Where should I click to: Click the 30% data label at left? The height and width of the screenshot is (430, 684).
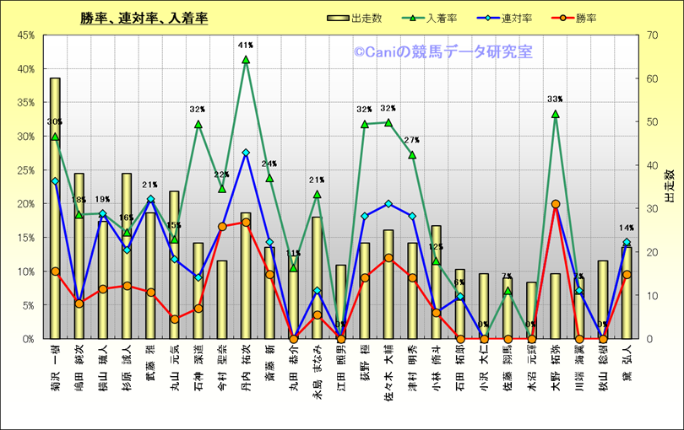click(55, 121)
